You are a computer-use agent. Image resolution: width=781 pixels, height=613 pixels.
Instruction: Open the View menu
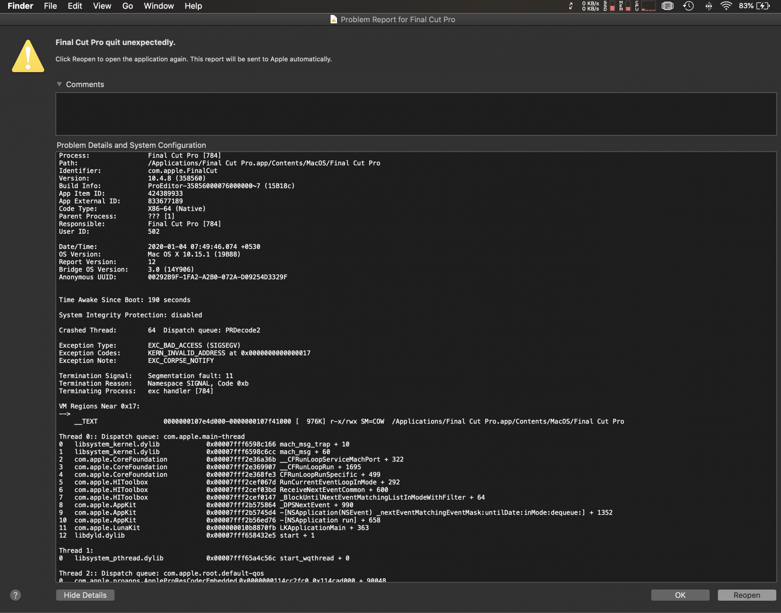[102, 6]
